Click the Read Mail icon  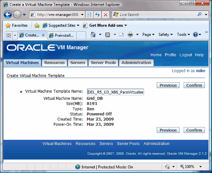[x=121, y=35]
